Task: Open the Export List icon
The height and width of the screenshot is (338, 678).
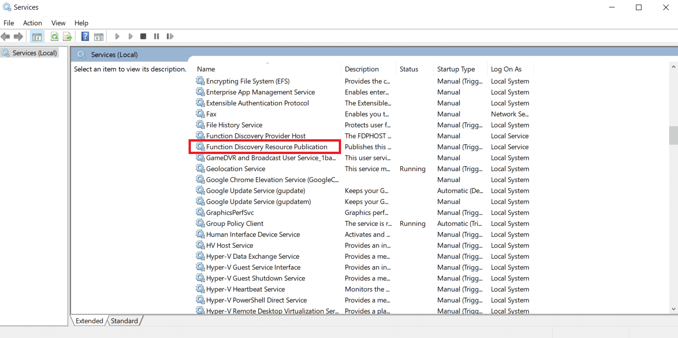Action: (67, 36)
